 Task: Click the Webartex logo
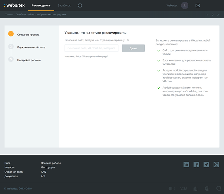click(14, 5)
